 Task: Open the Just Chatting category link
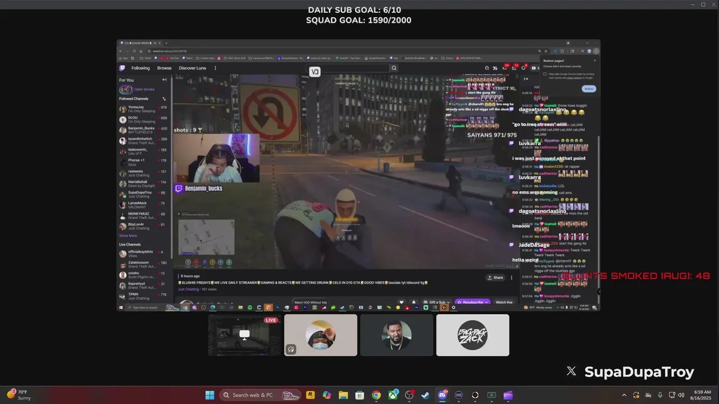[x=188, y=290]
